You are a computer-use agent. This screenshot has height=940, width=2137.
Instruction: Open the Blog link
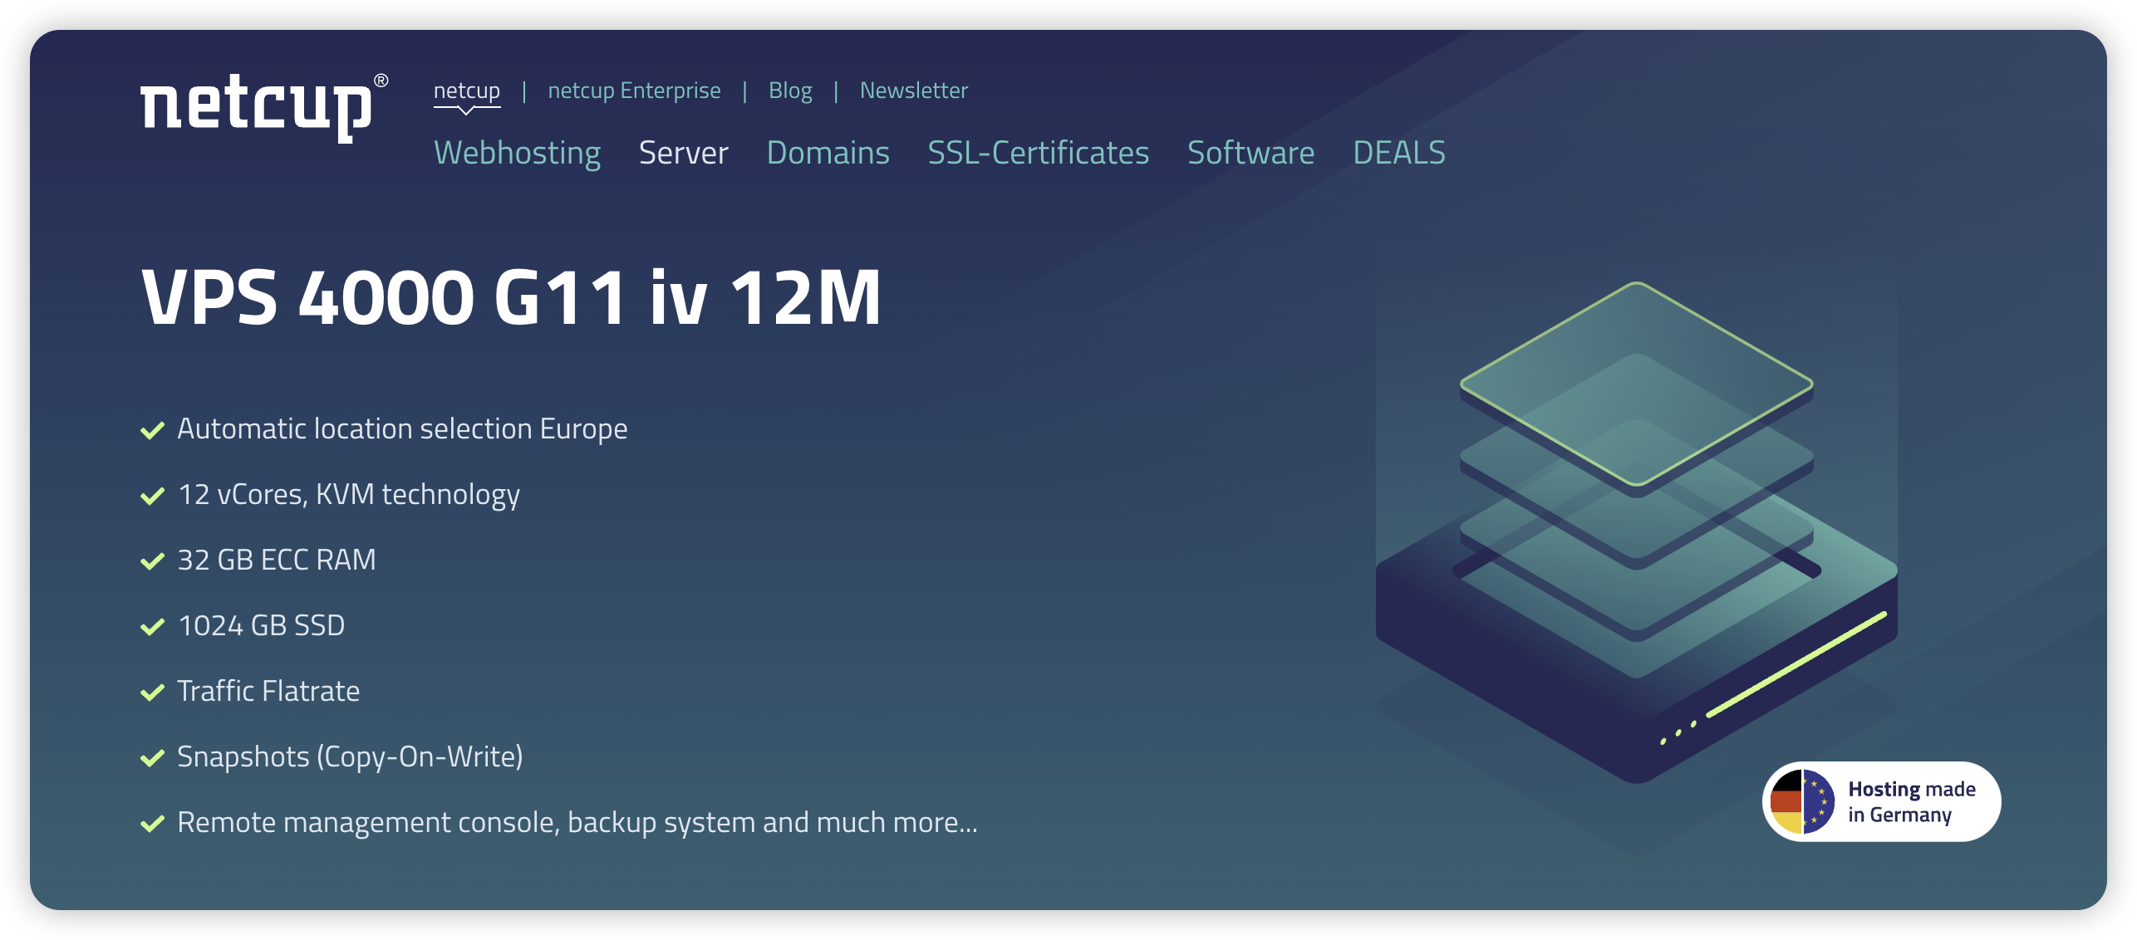(789, 90)
